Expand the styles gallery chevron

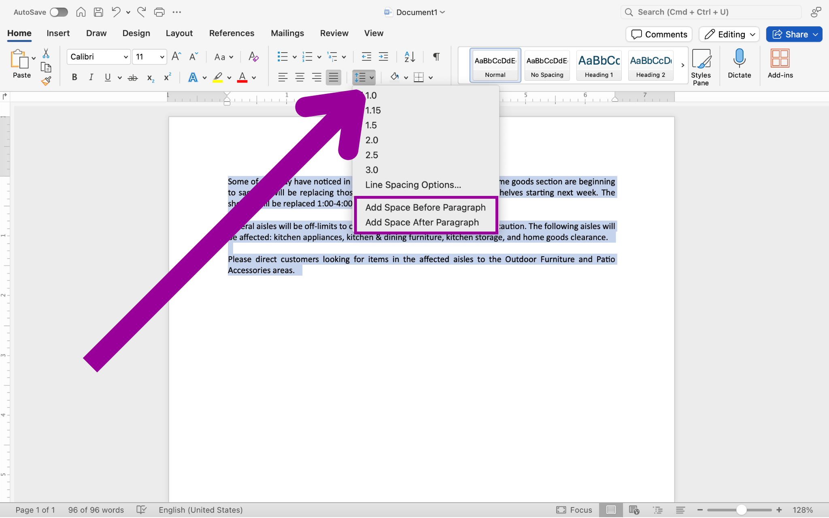(682, 65)
